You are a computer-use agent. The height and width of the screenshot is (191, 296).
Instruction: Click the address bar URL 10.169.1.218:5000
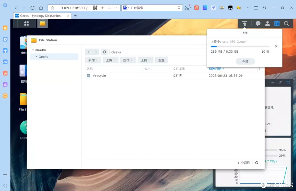pyautogui.click(x=73, y=8)
